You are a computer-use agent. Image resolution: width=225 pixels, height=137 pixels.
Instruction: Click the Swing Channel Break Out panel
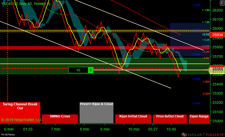point(20,113)
